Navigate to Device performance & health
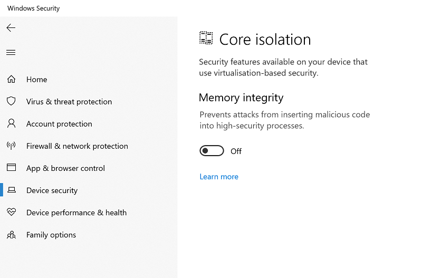The width and height of the screenshot is (422, 278). [76, 213]
